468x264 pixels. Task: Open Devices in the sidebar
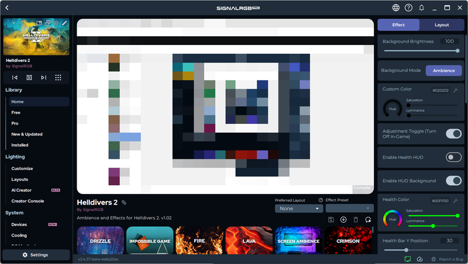(19, 224)
